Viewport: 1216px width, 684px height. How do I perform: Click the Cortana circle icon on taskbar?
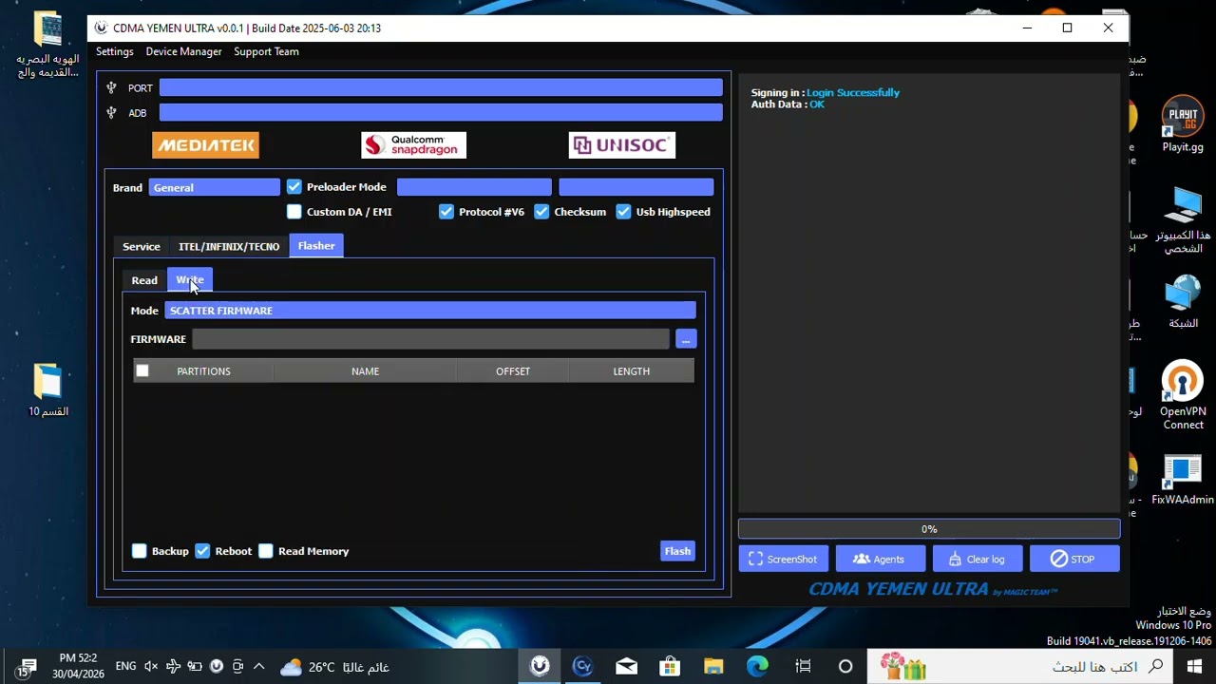845,667
